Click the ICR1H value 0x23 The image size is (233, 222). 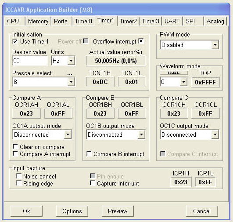pyautogui.click(x=181, y=182)
